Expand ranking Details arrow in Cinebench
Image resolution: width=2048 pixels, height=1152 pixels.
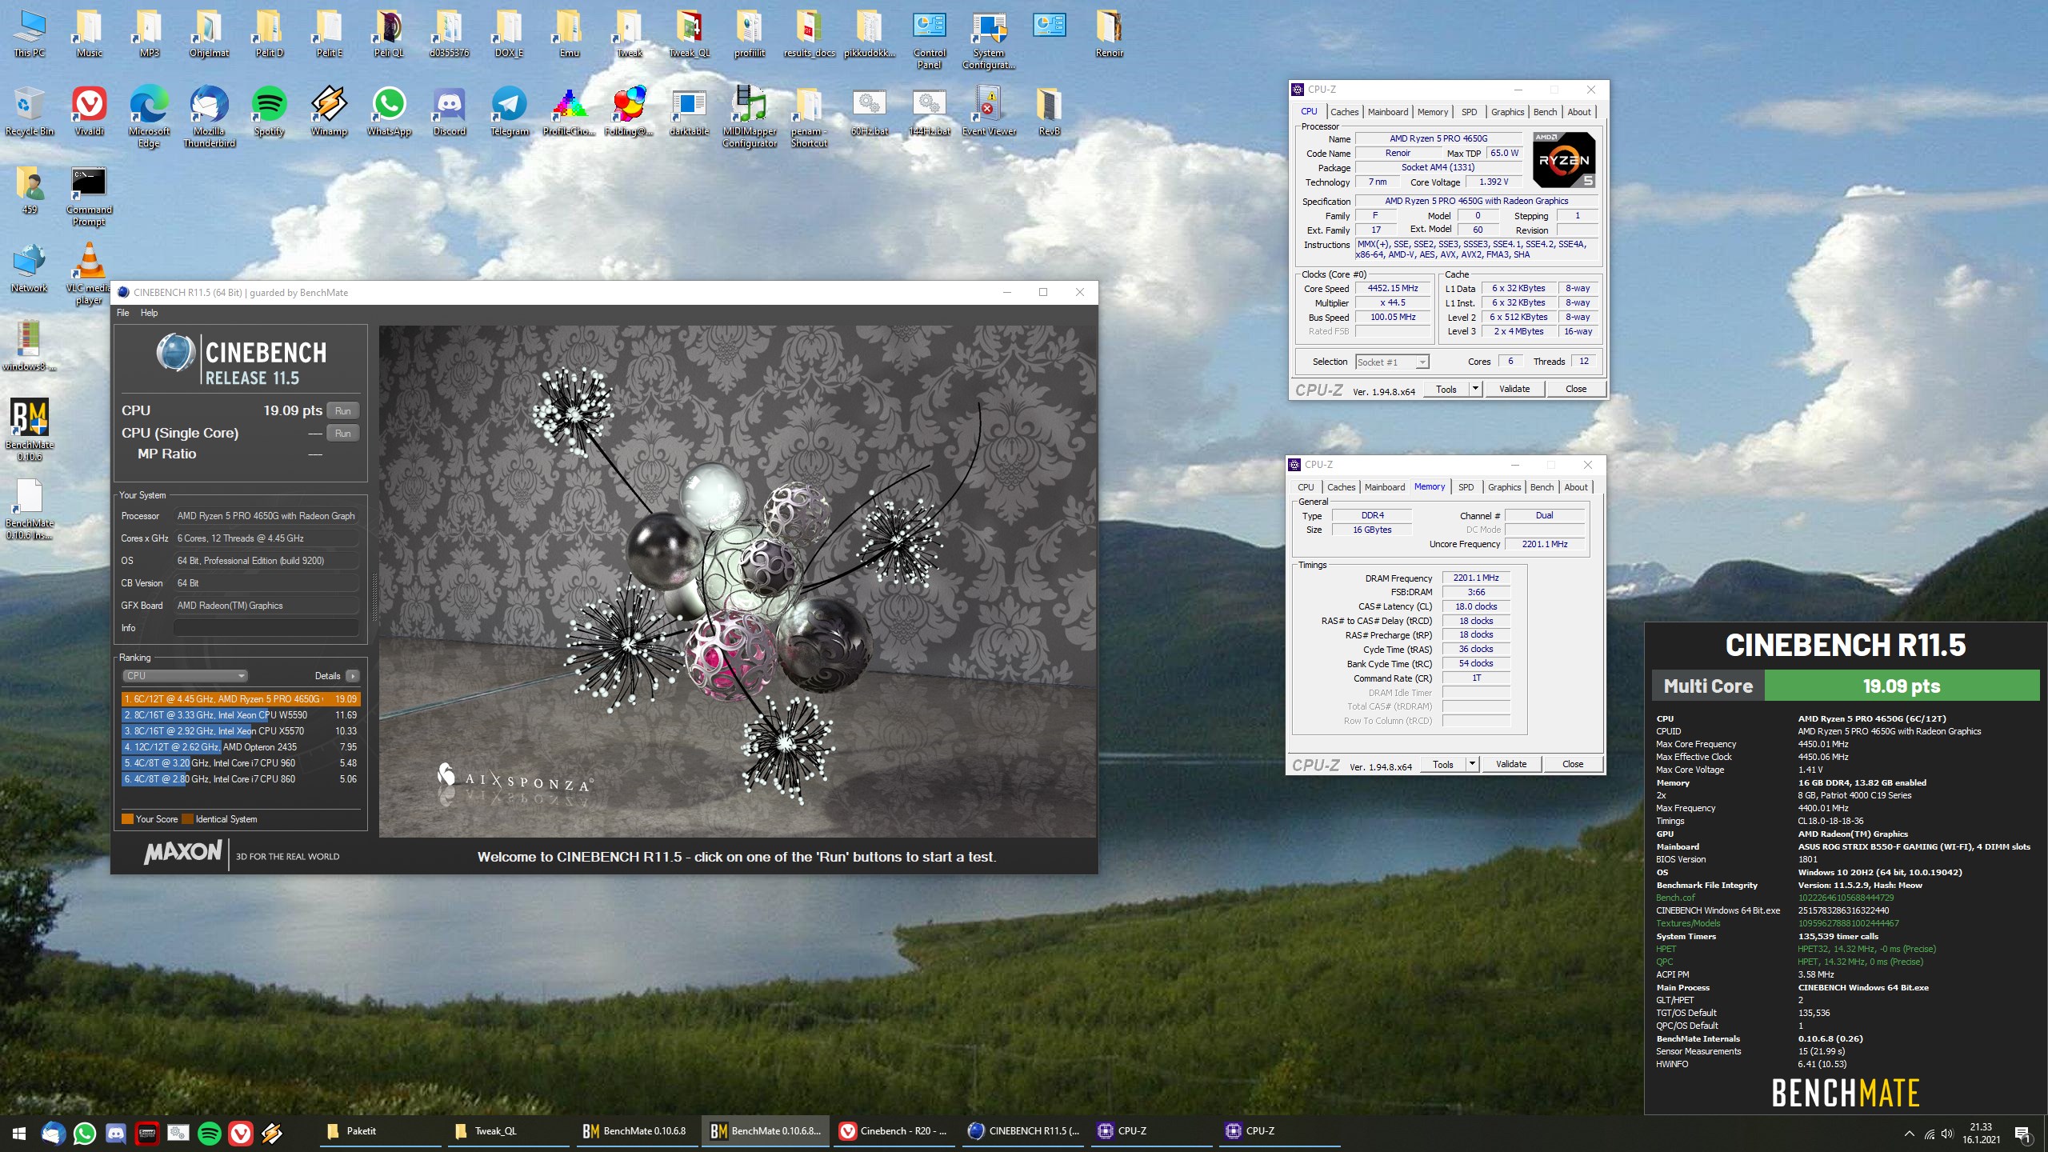[352, 676]
